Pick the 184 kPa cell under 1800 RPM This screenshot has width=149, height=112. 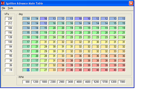[44, 28]
